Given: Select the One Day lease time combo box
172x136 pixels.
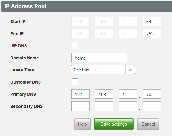Looking at the screenshot, I should (x=103, y=70).
